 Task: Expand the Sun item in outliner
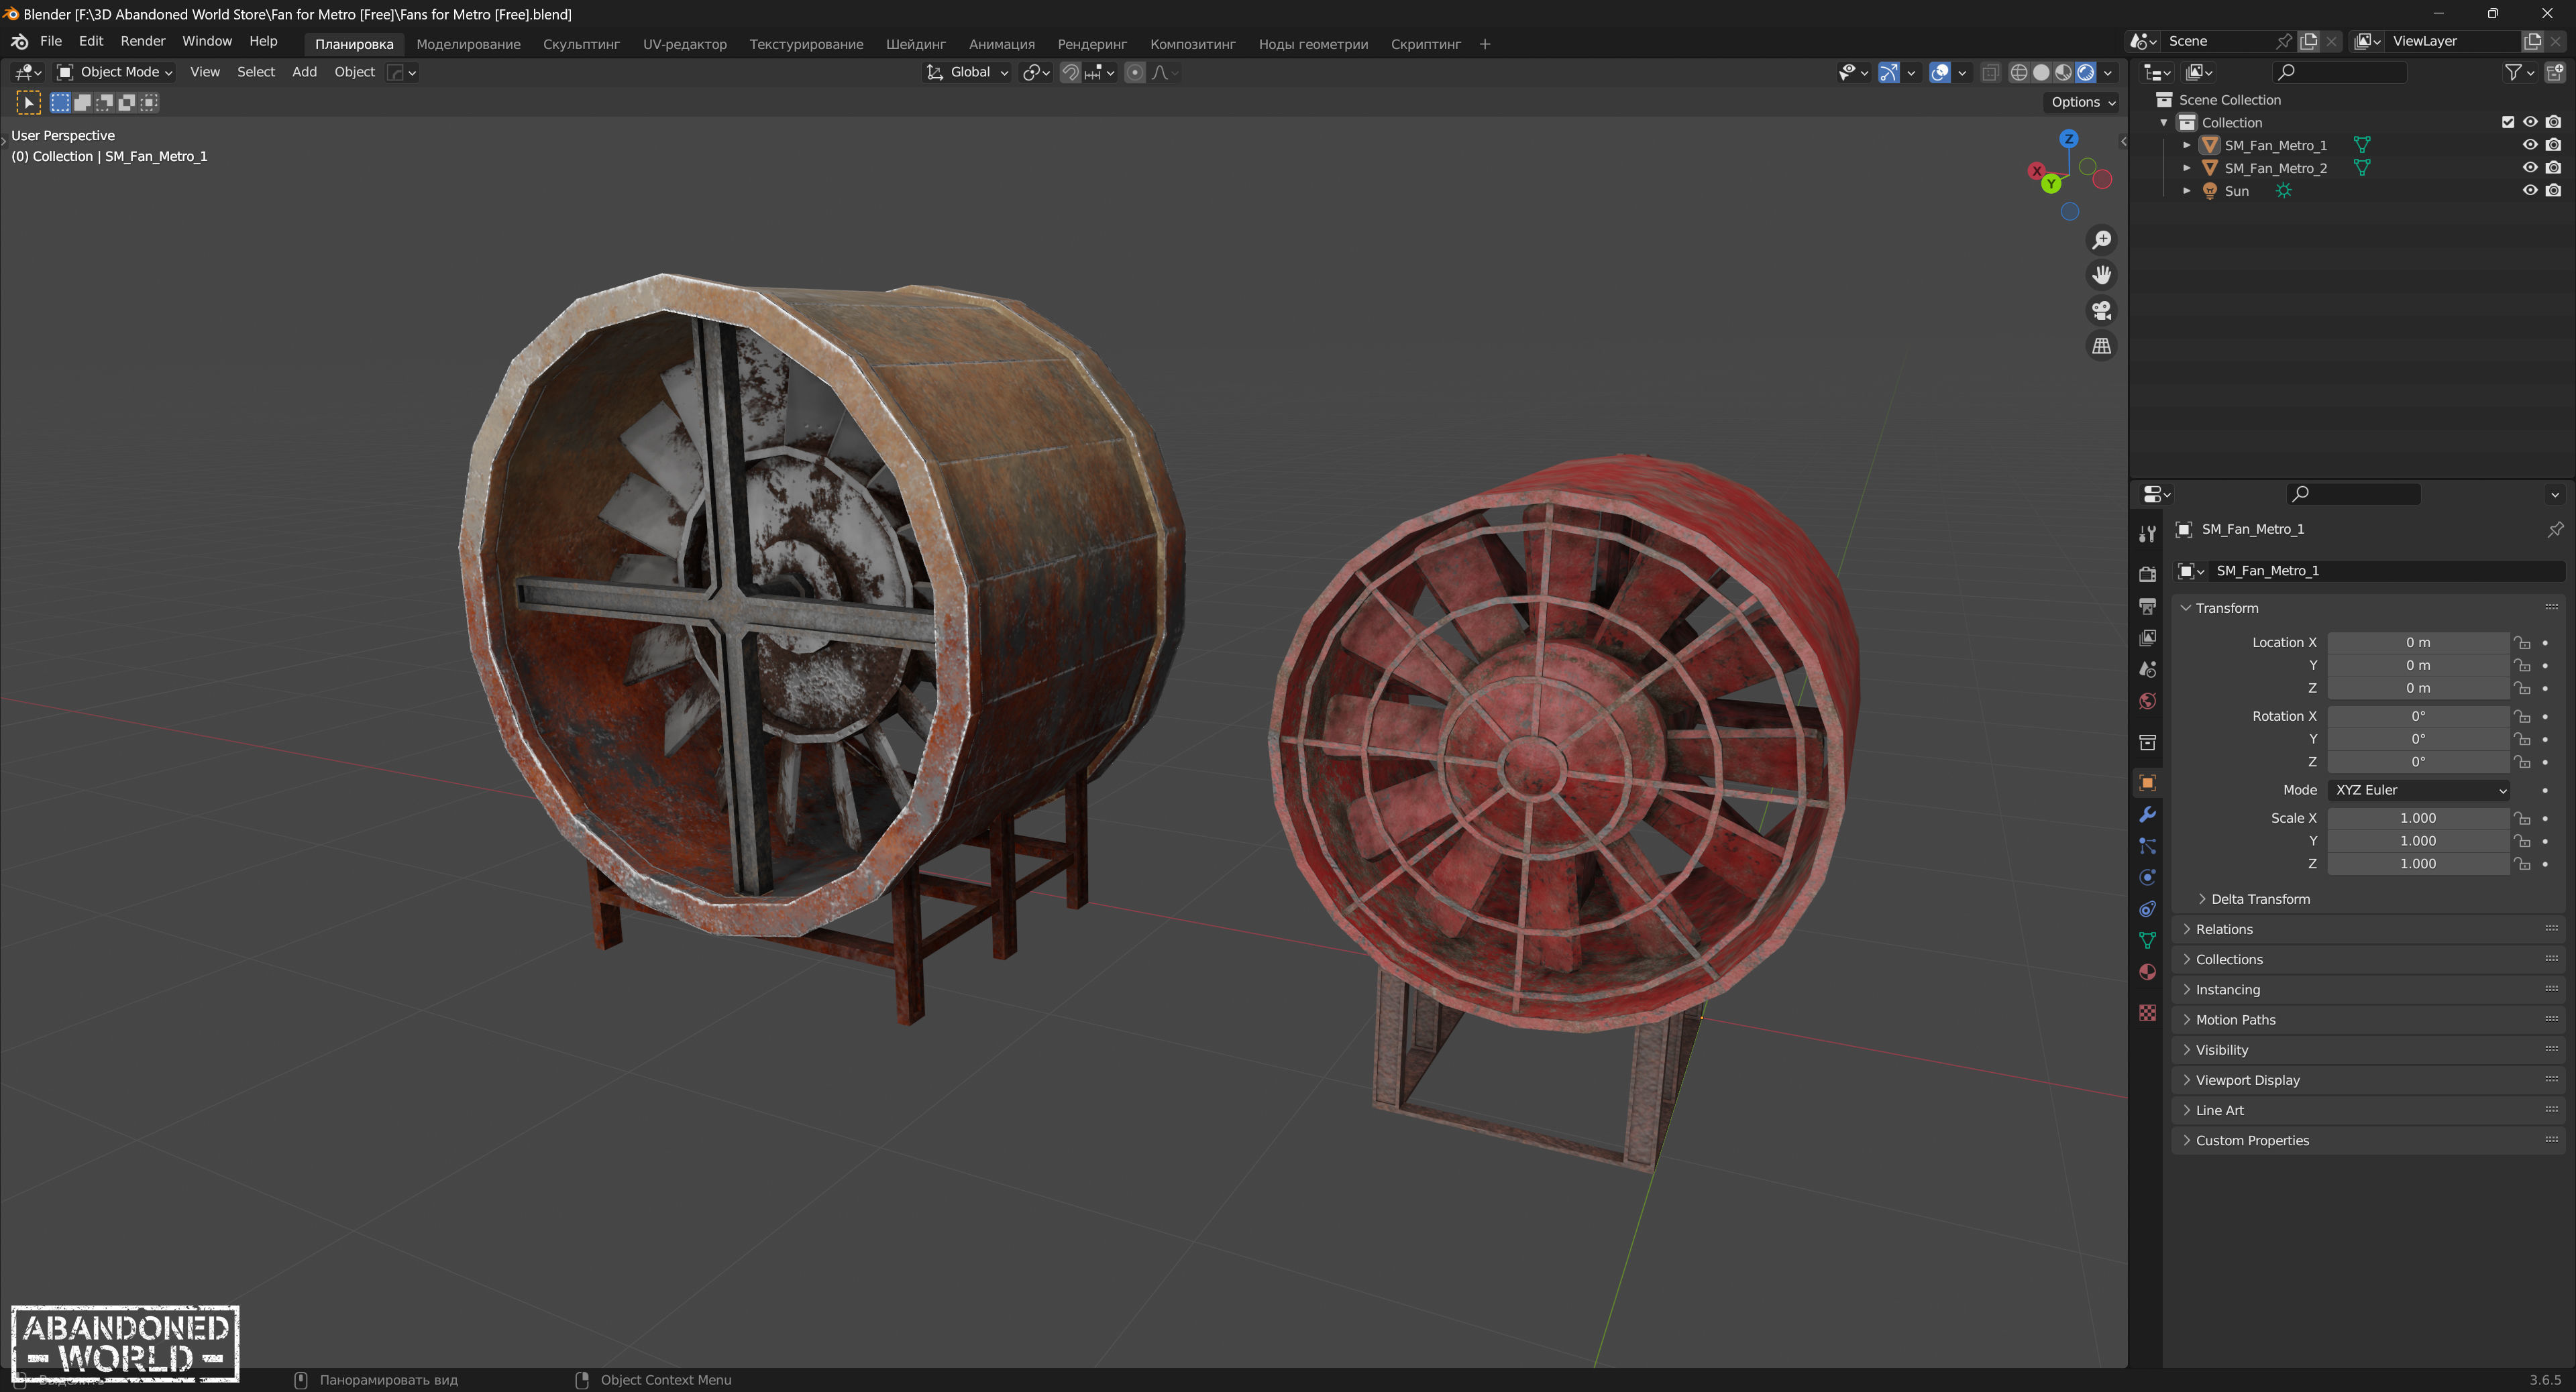click(x=2187, y=191)
